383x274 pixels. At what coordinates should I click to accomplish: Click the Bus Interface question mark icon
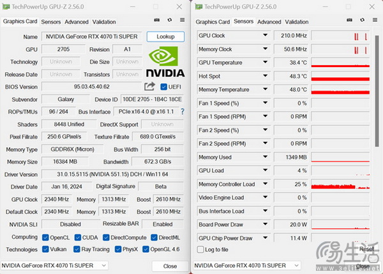click(182, 112)
